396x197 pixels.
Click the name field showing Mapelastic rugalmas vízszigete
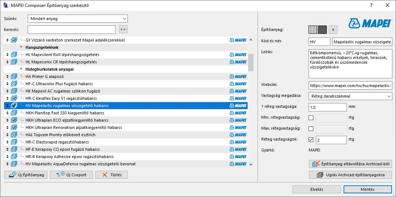pyautogui.click(x=362, y=42)
